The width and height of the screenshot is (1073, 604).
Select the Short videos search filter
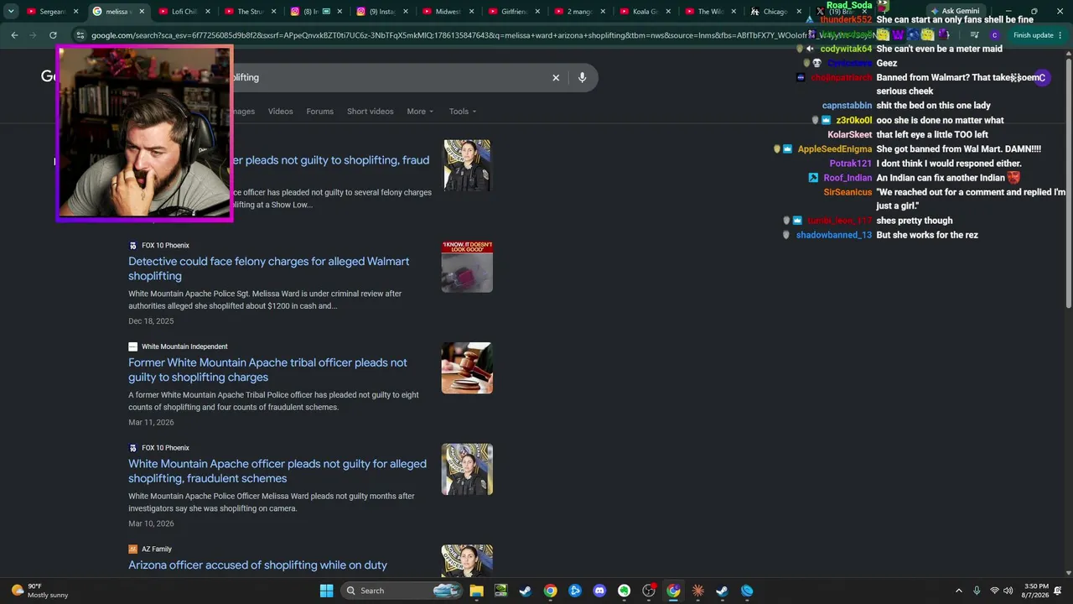click(370, 112)
